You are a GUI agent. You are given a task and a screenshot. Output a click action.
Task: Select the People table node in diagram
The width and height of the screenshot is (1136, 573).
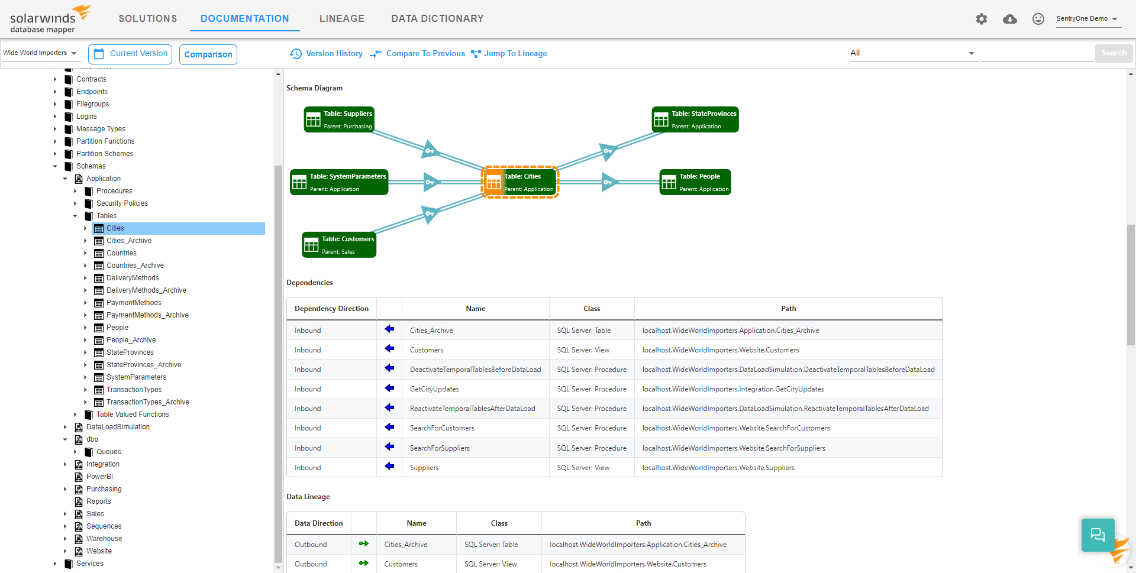(x=695, y=182)
